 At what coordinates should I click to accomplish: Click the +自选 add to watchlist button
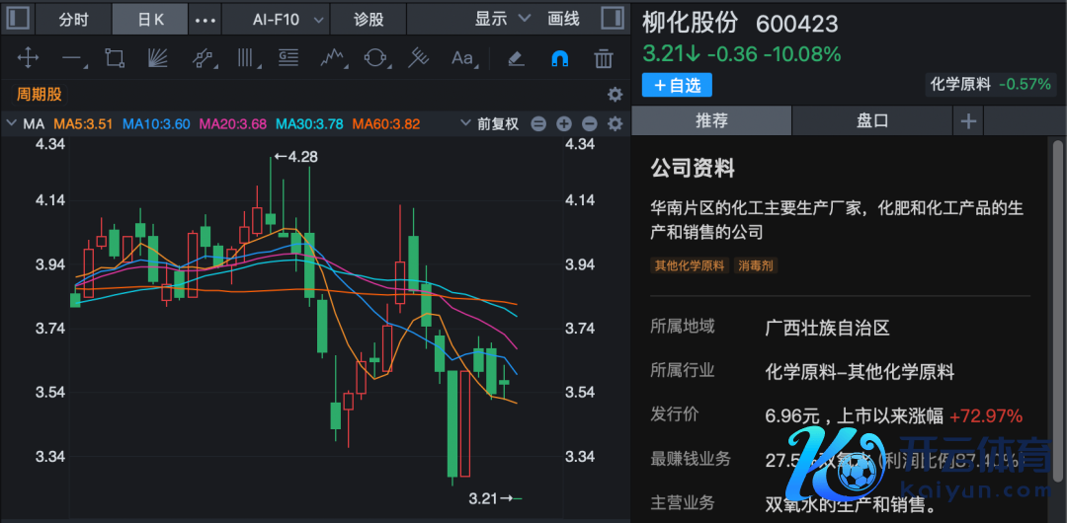[x=677, y=85]
